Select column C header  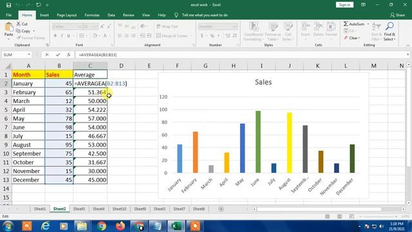click(x=90, y=66)
